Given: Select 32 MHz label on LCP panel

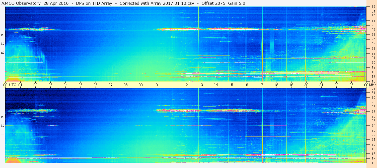Looking at the screenshot, I should pyautogui.click(x=373, y=88).
